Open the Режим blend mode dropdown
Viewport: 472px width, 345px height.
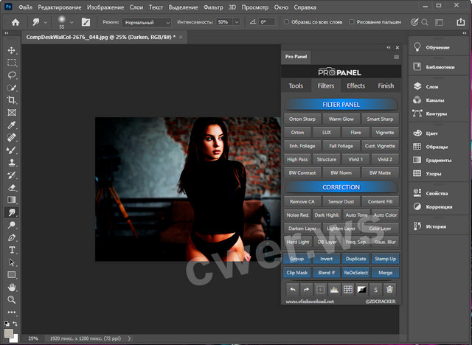tap(147, 23)
